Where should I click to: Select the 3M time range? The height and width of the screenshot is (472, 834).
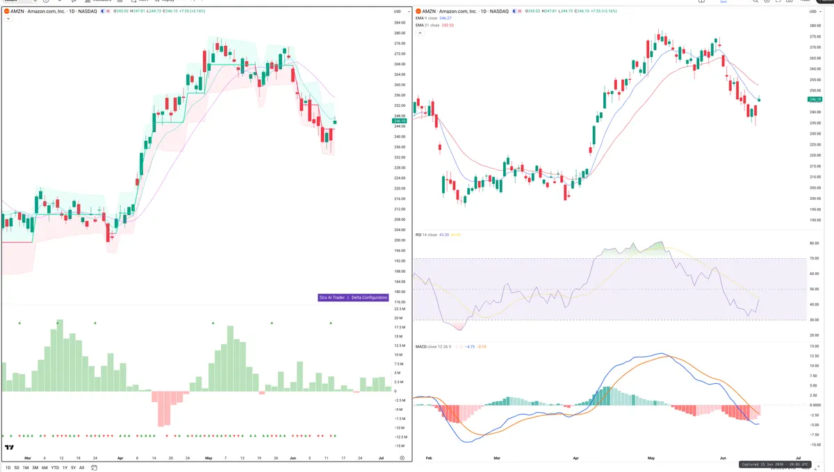(35, 468)
